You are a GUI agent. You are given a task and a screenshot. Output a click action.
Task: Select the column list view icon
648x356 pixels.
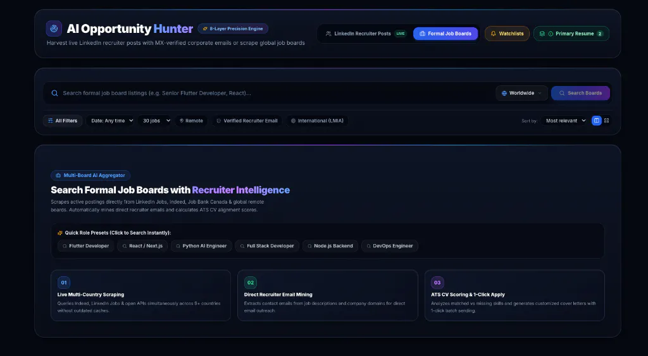pos(596,121)
